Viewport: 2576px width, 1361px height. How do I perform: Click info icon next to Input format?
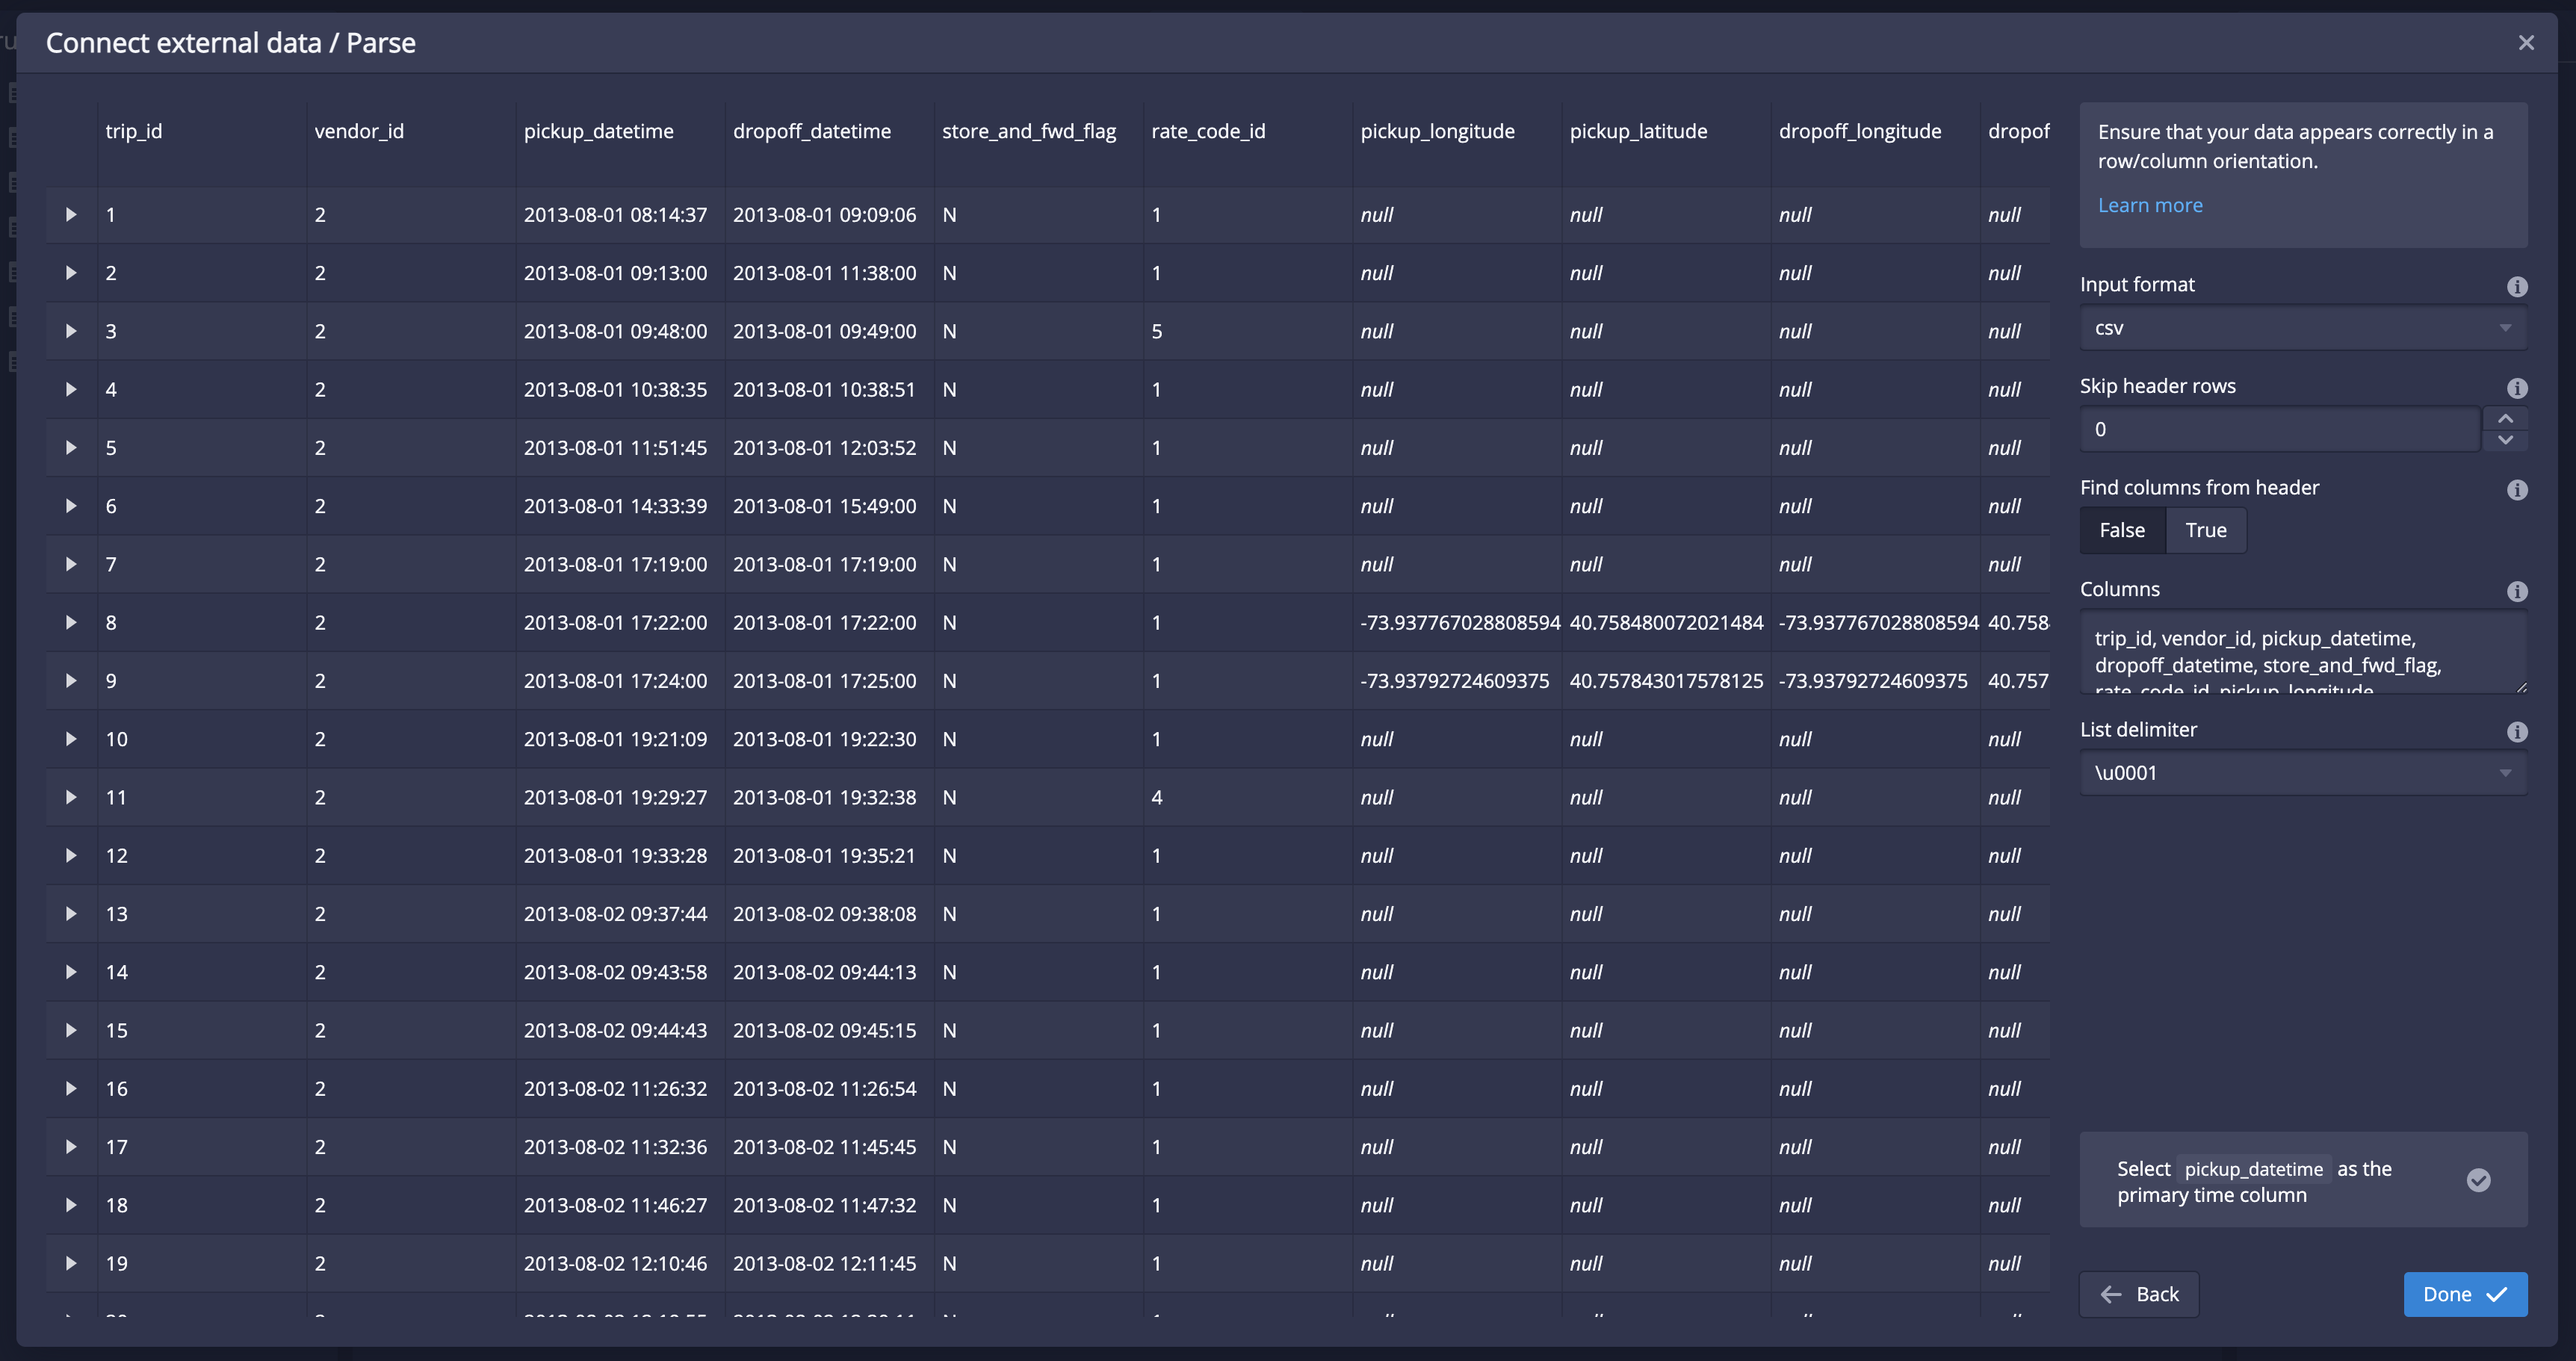coord(2517,287)
